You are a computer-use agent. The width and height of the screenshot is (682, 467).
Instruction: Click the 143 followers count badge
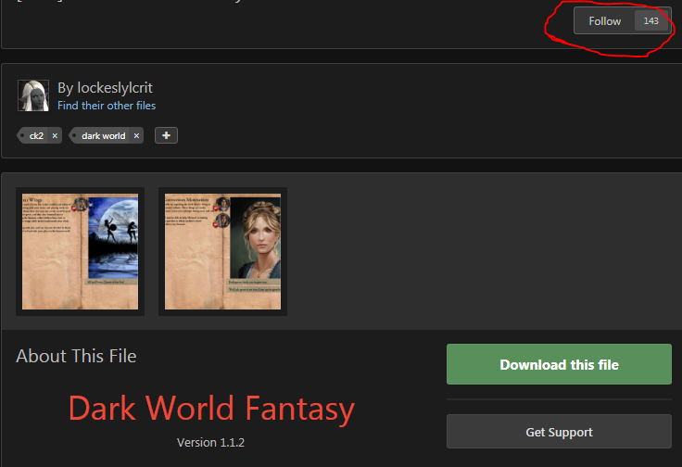click(651, 21)
